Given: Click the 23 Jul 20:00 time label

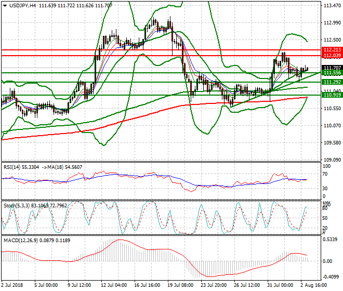Looking at the screenshot, I should [214, 285].
